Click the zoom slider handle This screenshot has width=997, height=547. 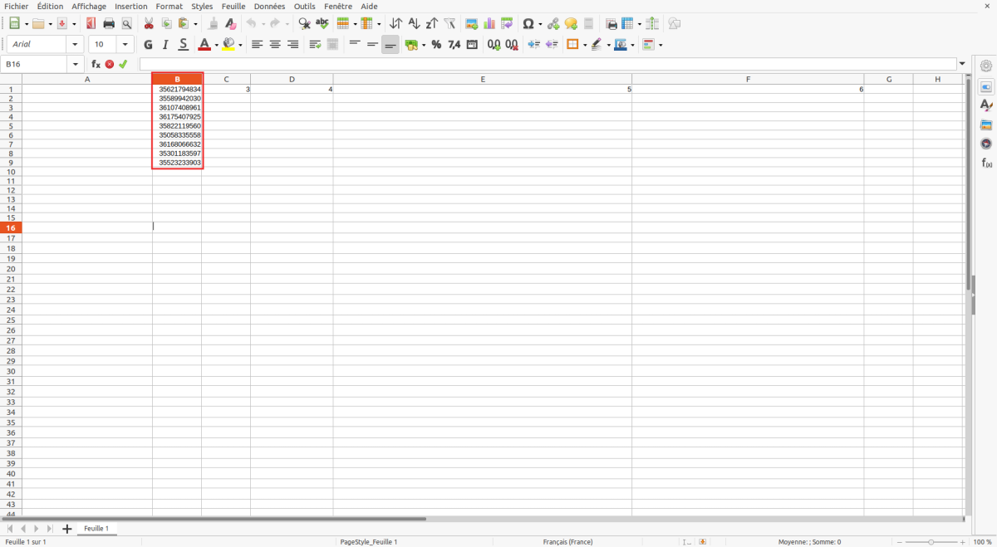[931, 541]
